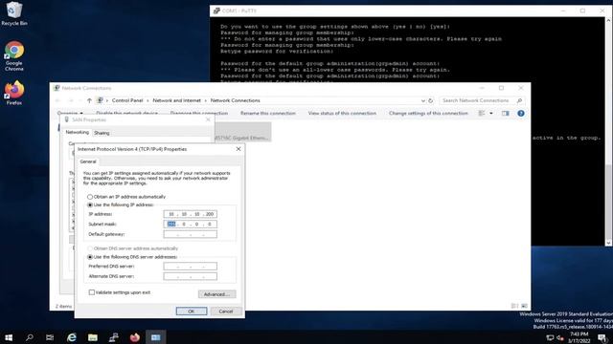This screenshot has width=613, height=344.
Task: Switch to Sharing tab in SAN Properties
Action: tap(102, 133)
